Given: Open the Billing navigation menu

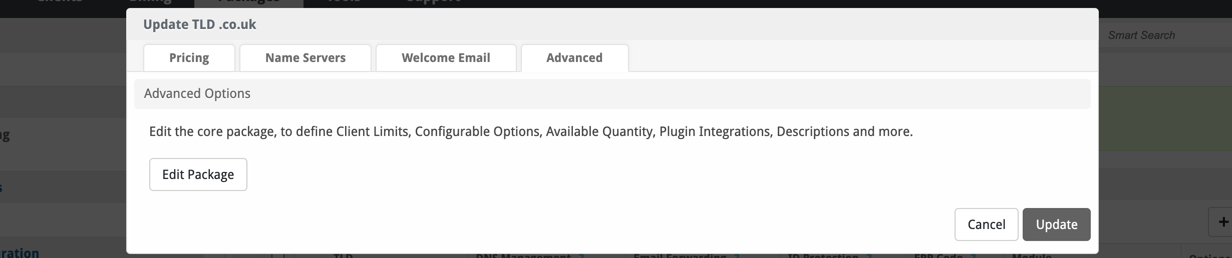Looking at the screenshot, I should coord(150,2).
